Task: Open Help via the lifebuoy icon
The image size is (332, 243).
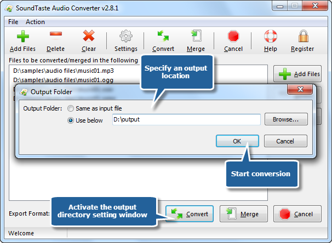Action: 271,36
